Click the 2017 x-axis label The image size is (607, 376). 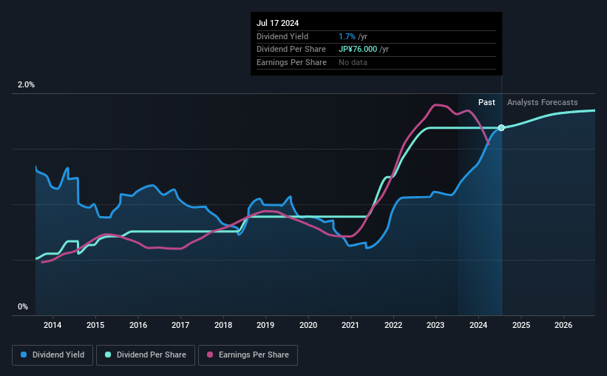coord(180,325)
